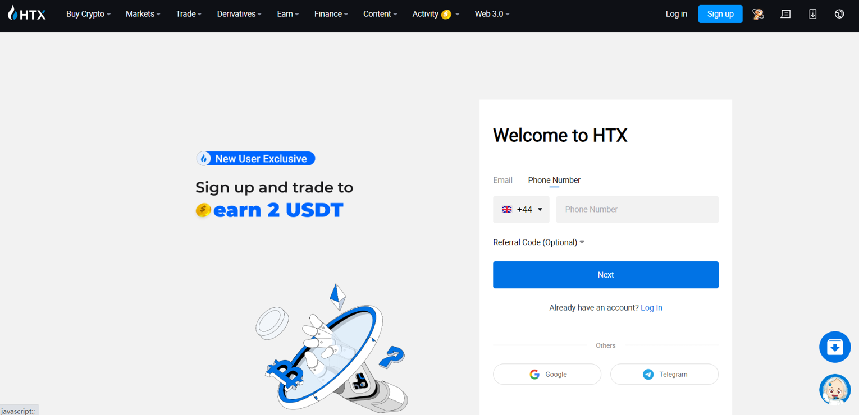Open the +44 country code dropdown
This screenshot has width=859, height=415.
point(521,209)
